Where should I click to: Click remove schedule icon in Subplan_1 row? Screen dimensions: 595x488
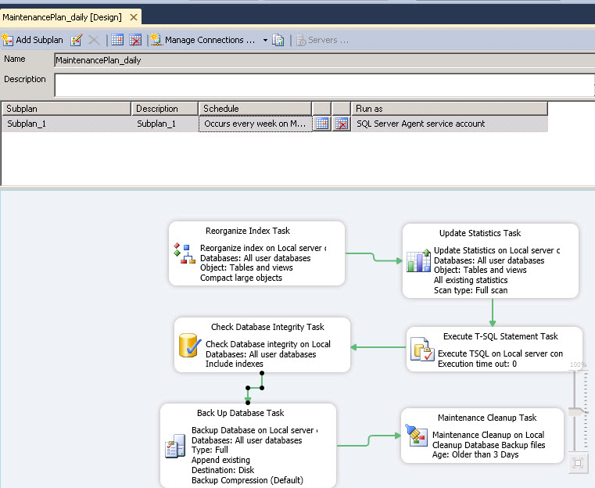[x=342, y=124]
